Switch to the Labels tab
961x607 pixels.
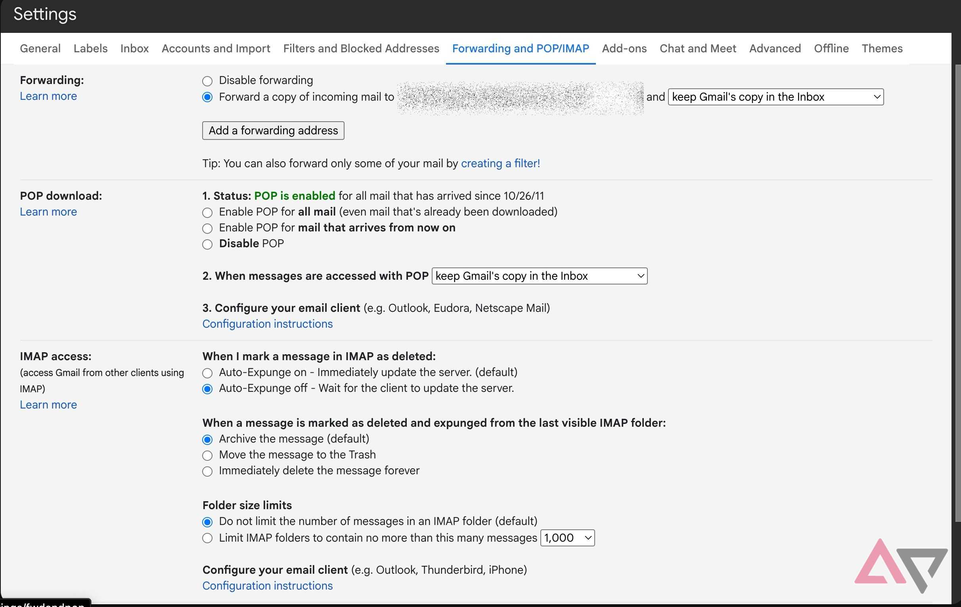(x=91, y=48)
